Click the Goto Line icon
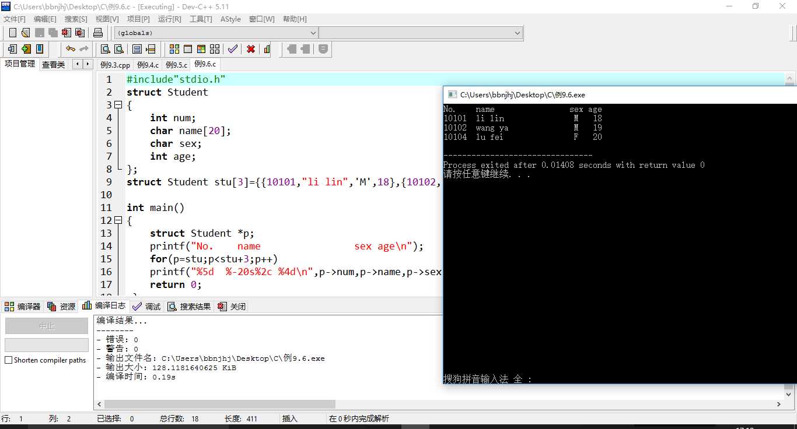Viewport: 797px width, 429px height. coord(151,49)
